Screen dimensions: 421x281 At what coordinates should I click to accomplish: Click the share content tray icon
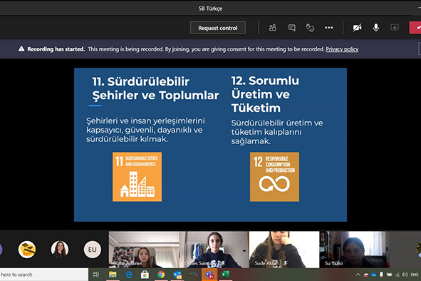pos(395,28)
